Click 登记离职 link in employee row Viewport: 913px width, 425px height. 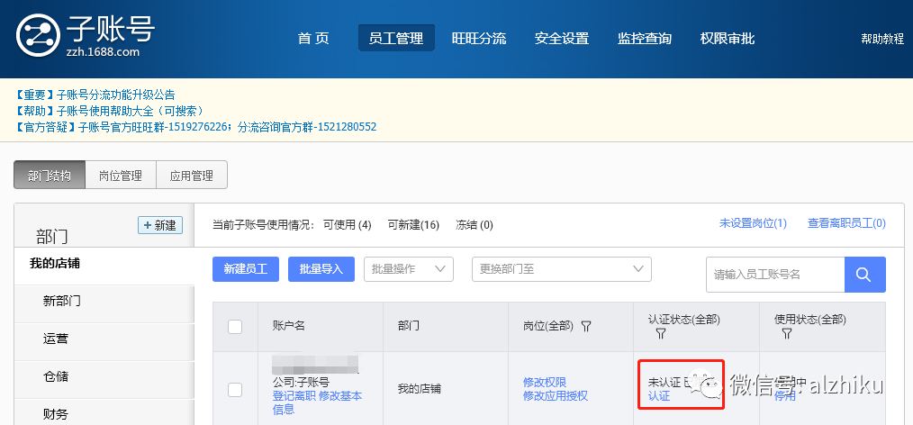click(x=294, y=396)
